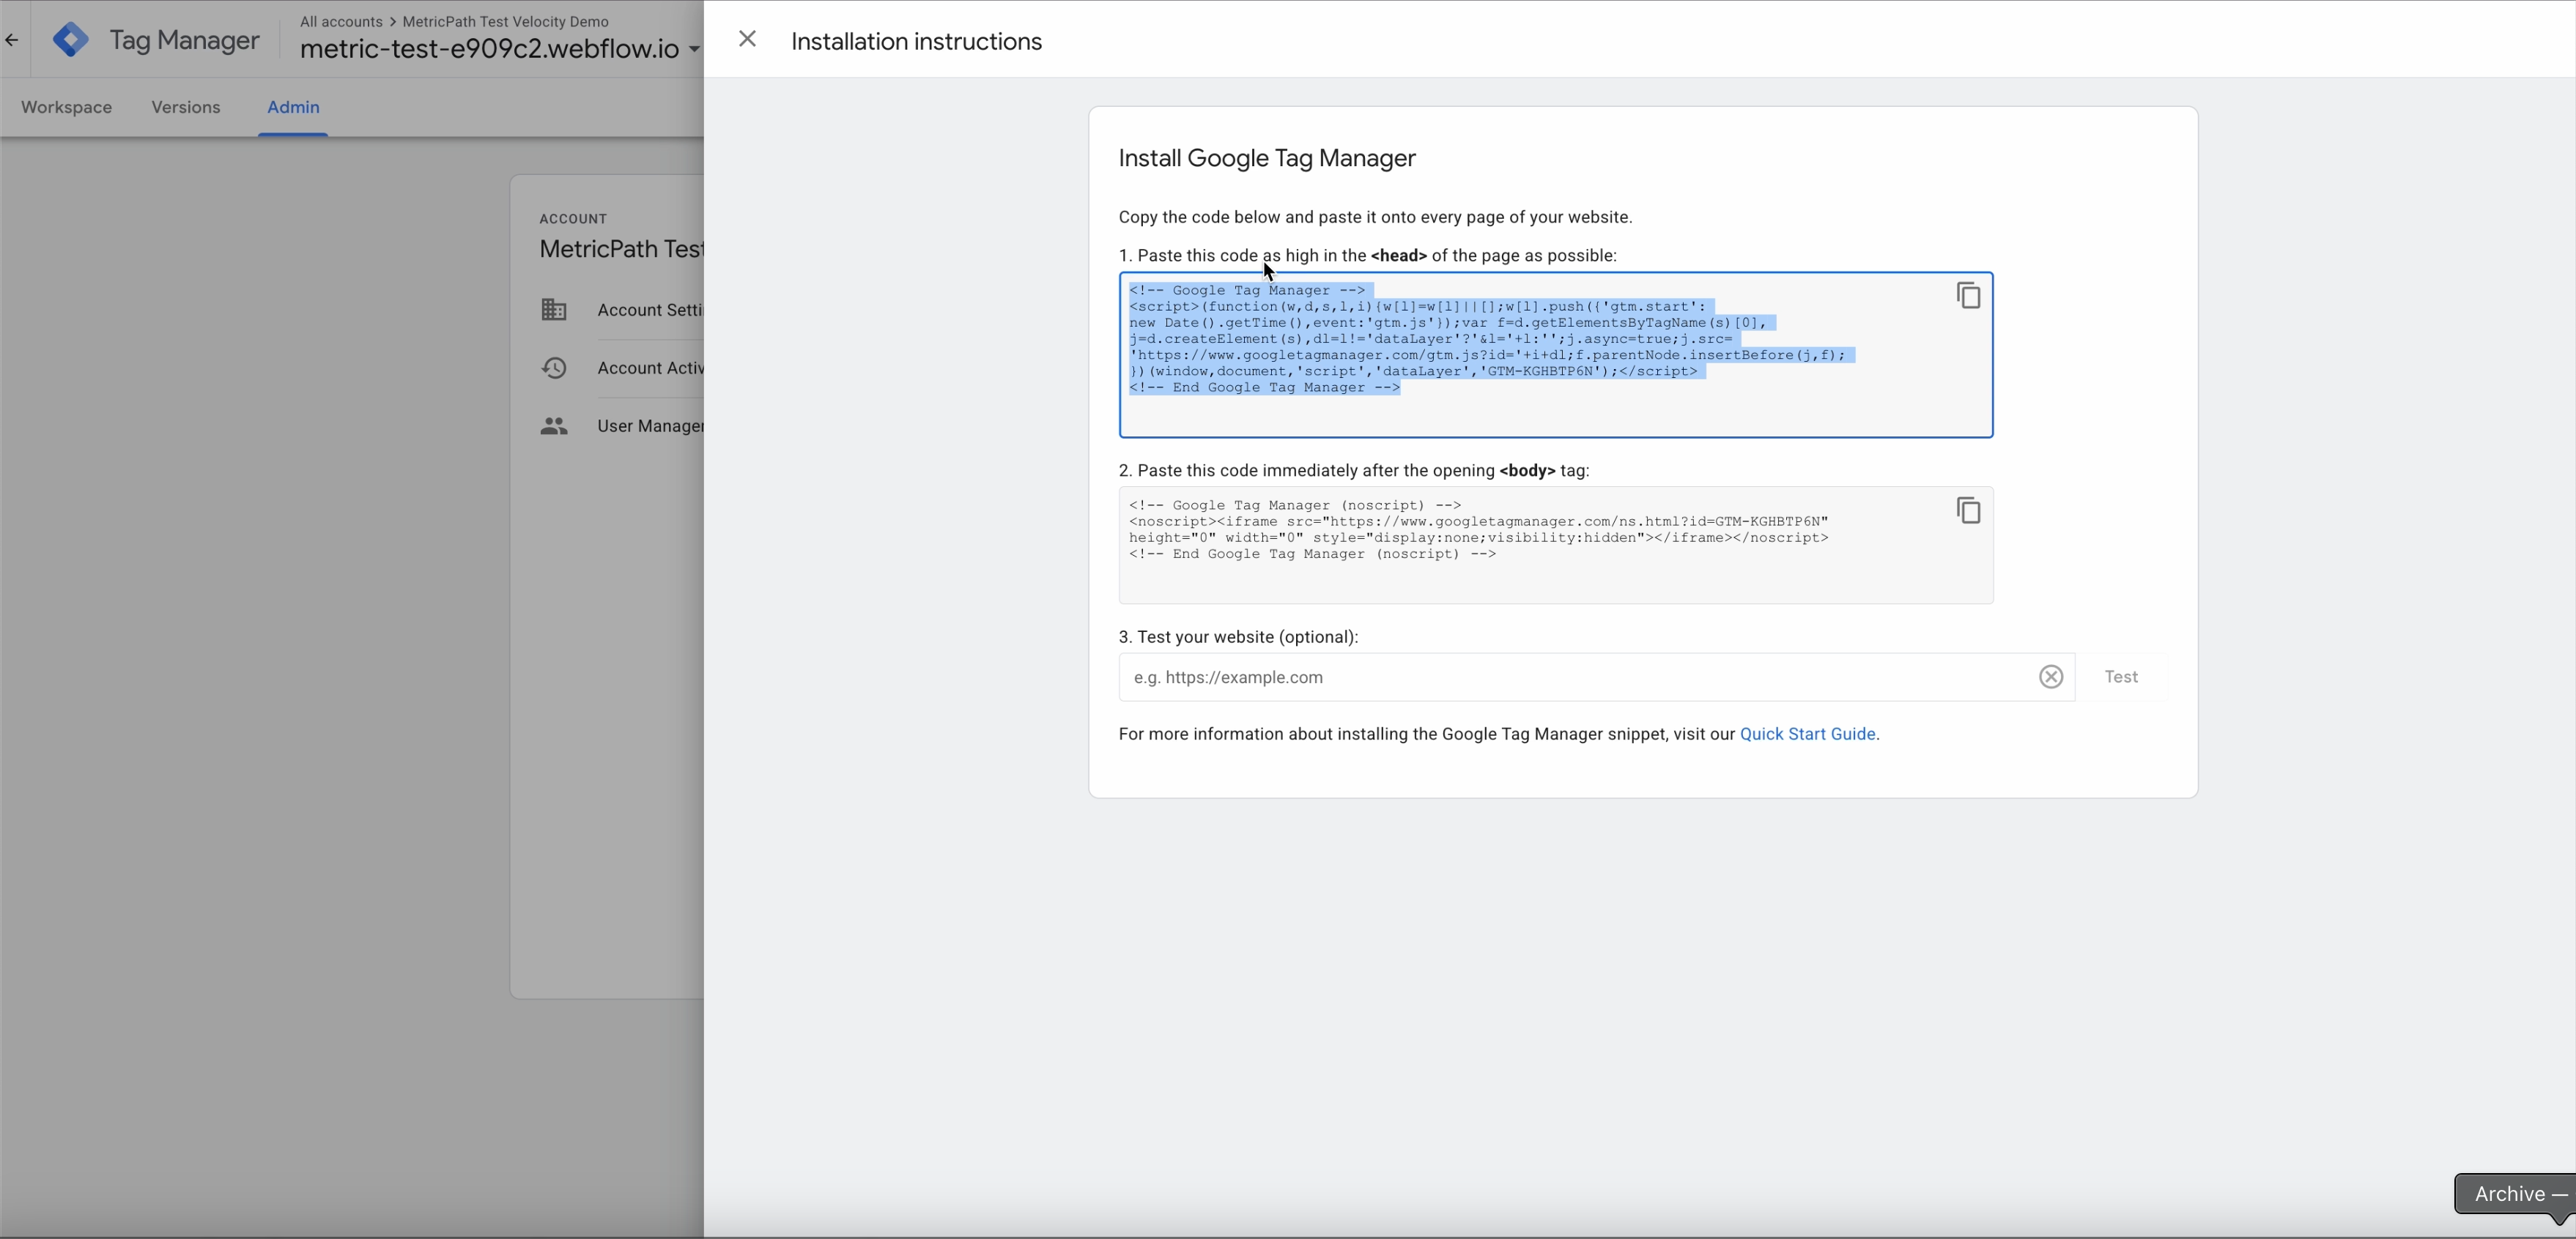Click the MetricPath Test account name
This screenshot has width=2576, height=1239.
(621, 249)
